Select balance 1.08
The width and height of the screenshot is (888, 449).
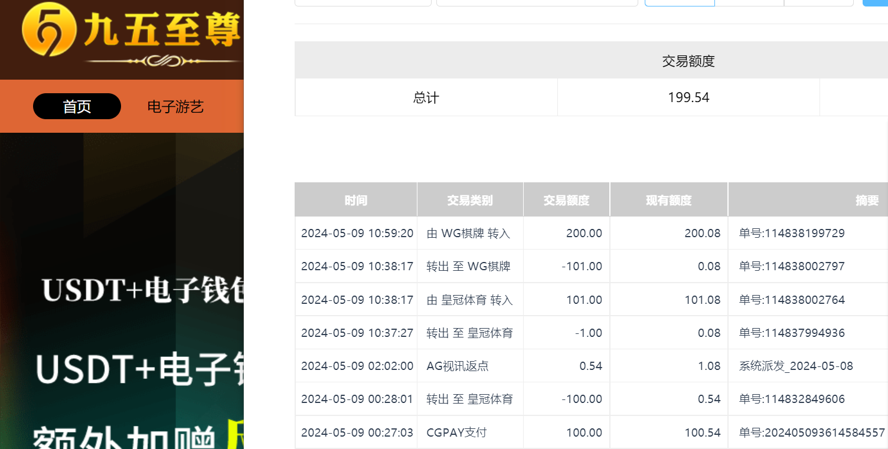(x=709, y=366)
